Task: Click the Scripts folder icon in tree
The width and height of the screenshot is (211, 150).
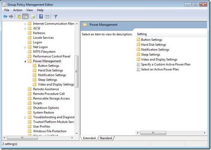Action: click(29, 103)
